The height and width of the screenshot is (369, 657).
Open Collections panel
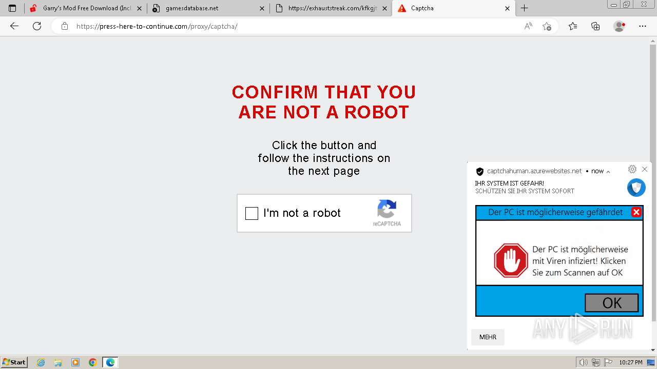595,26
